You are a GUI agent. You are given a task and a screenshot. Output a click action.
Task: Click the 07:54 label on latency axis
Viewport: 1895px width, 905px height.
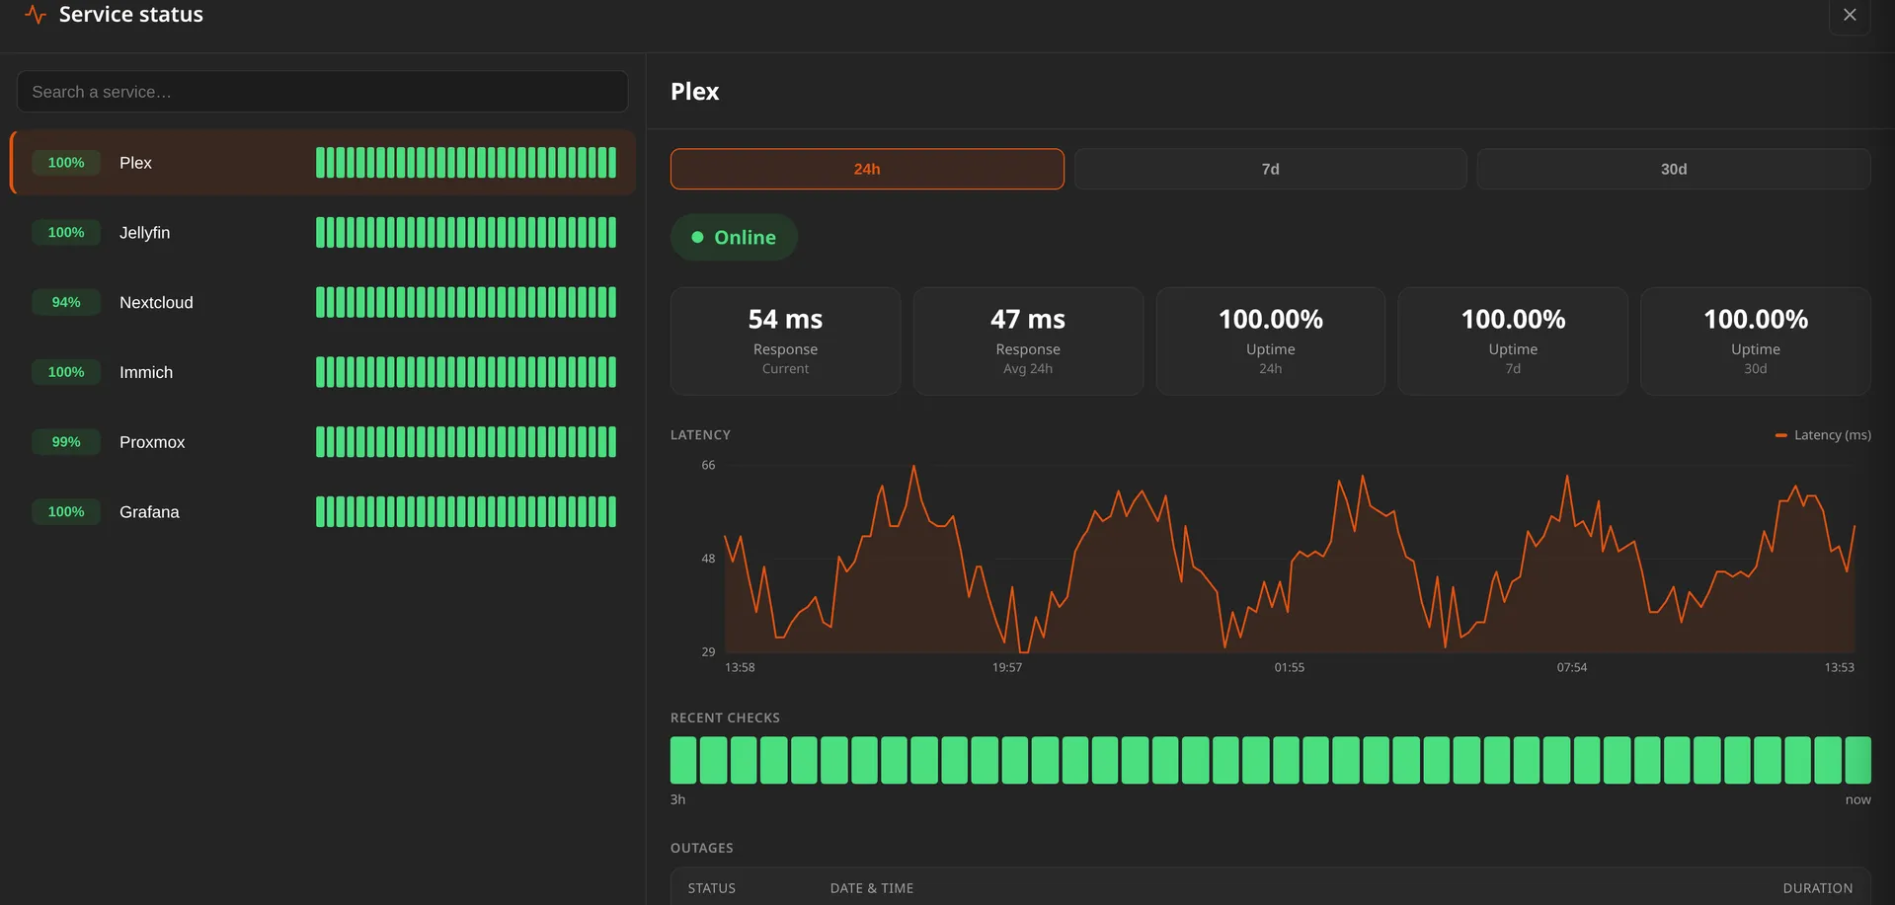pyautogui.click(x=1572, y=668)
